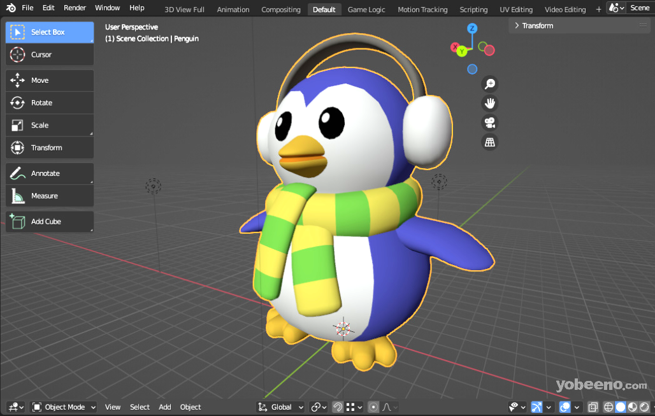Open the Edit menu
This screenshot has width=655, height=416.
click(48, 8)
